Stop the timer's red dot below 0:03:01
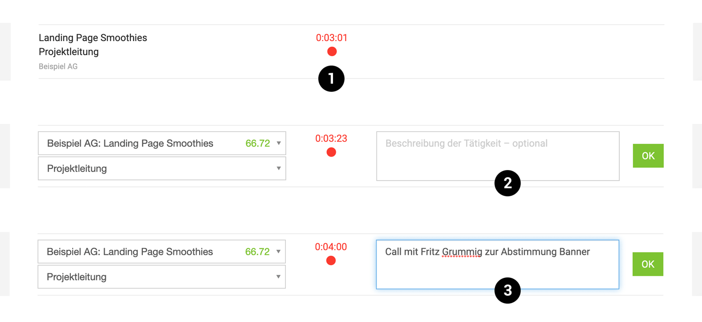This screenshot has height=322, width=702. [x=332, y=52]
